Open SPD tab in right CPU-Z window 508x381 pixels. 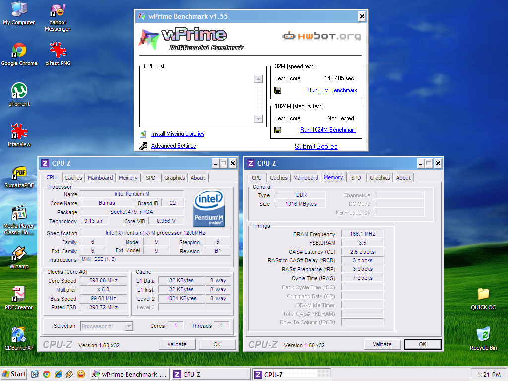click(356, 178)
